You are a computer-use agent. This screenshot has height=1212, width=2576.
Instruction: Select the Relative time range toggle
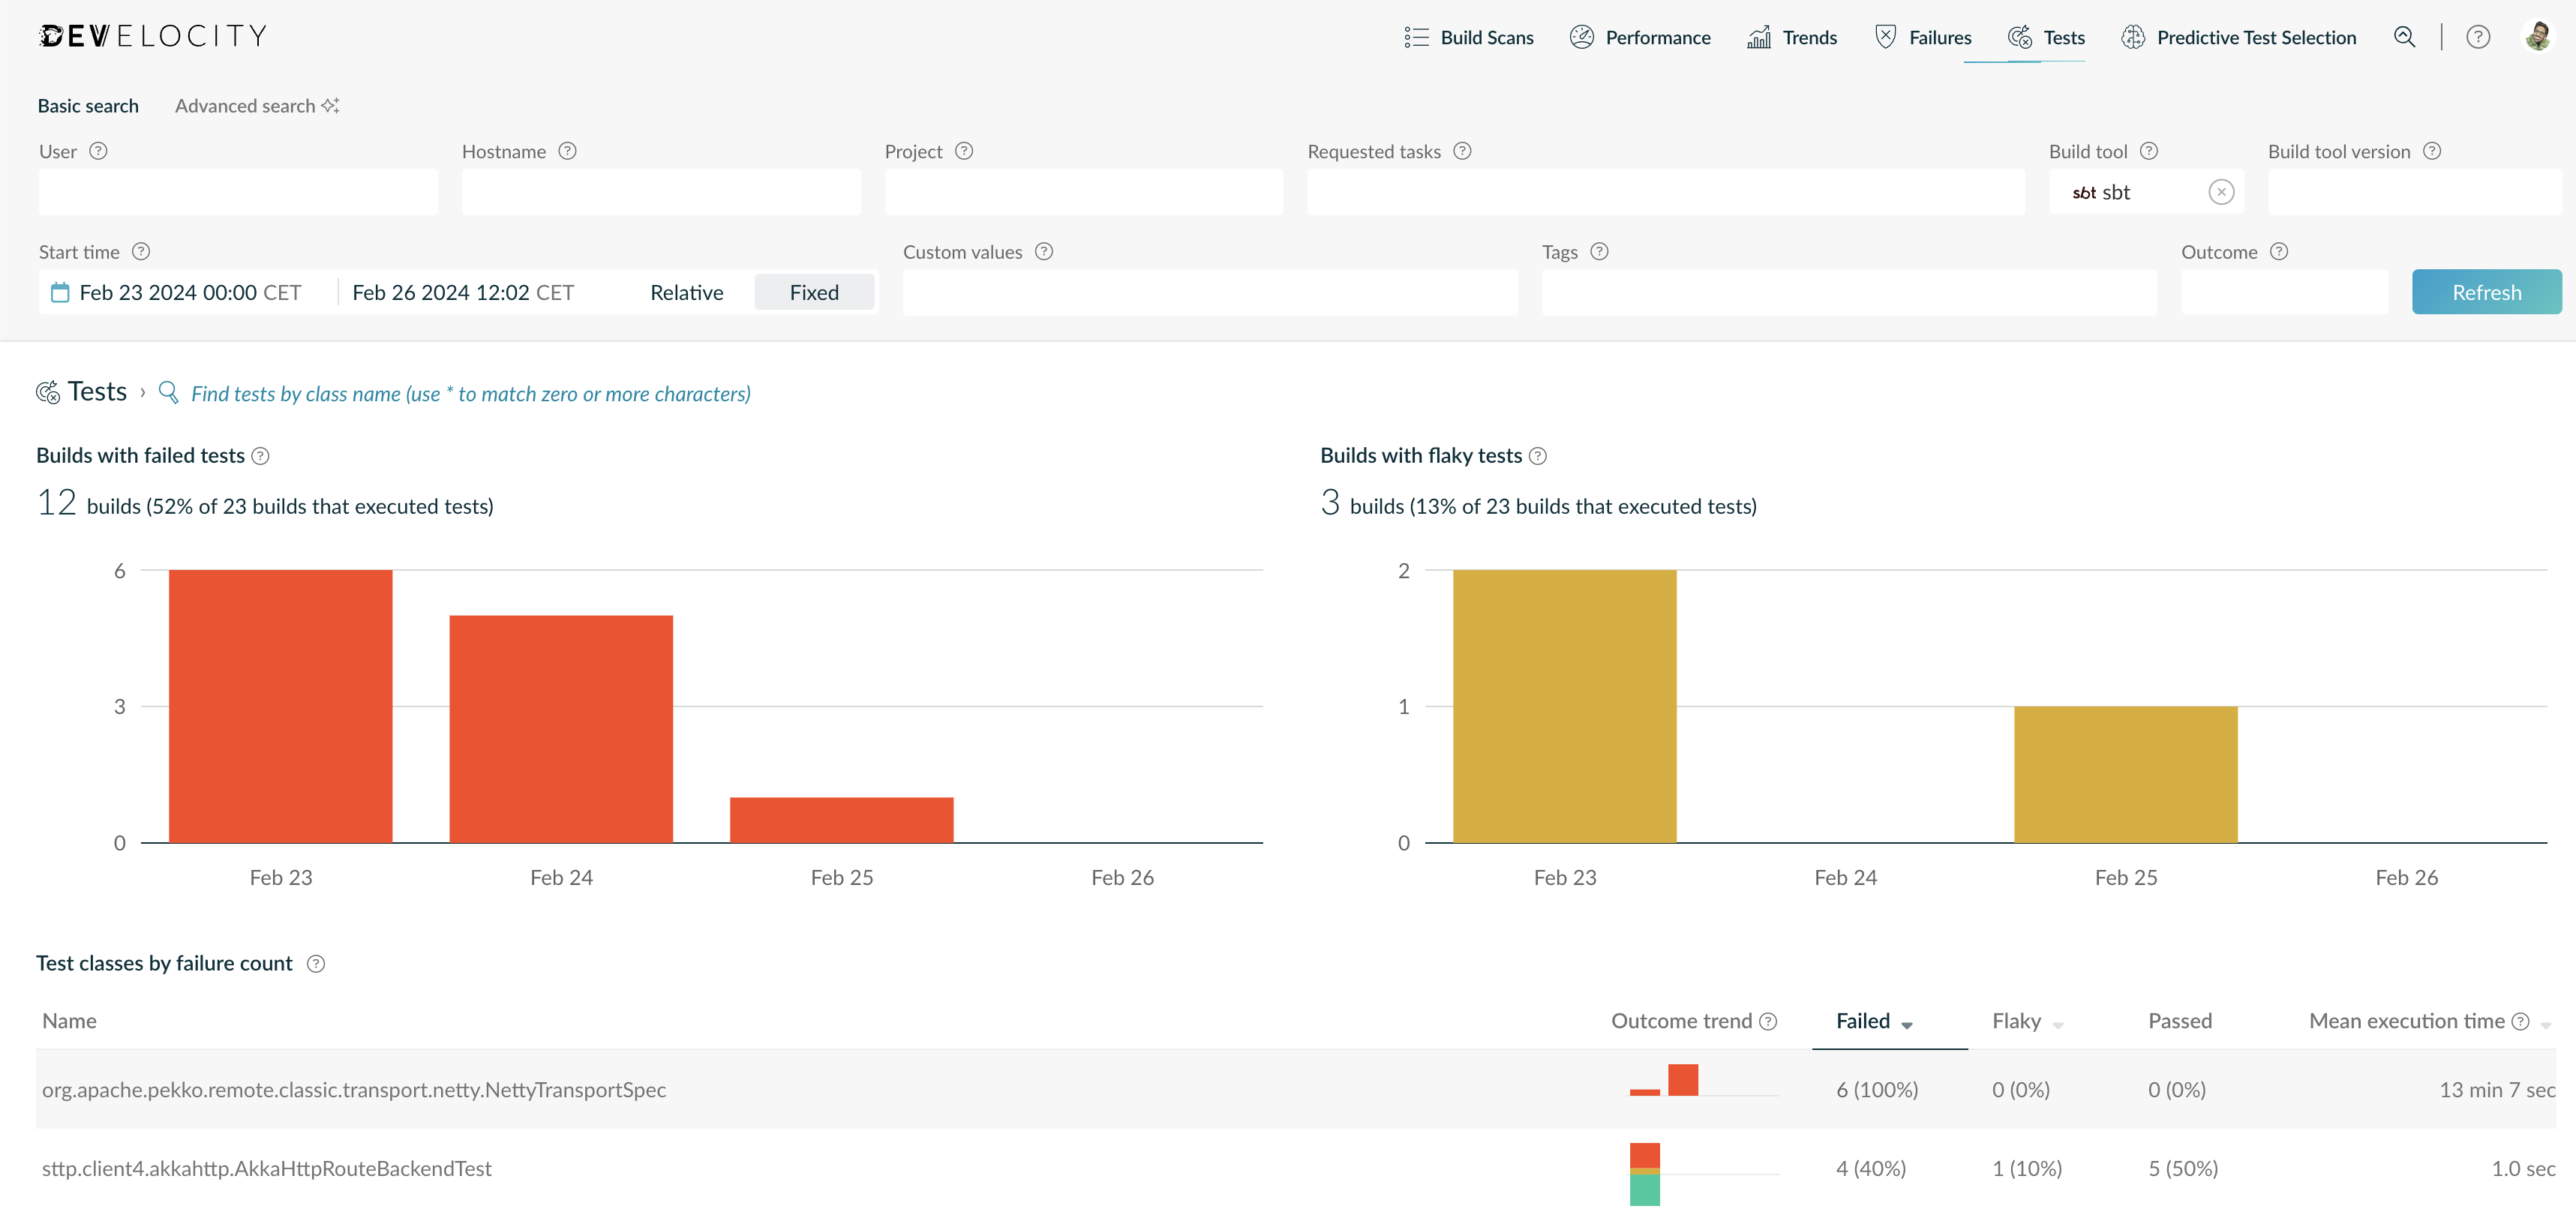(686, 292)
